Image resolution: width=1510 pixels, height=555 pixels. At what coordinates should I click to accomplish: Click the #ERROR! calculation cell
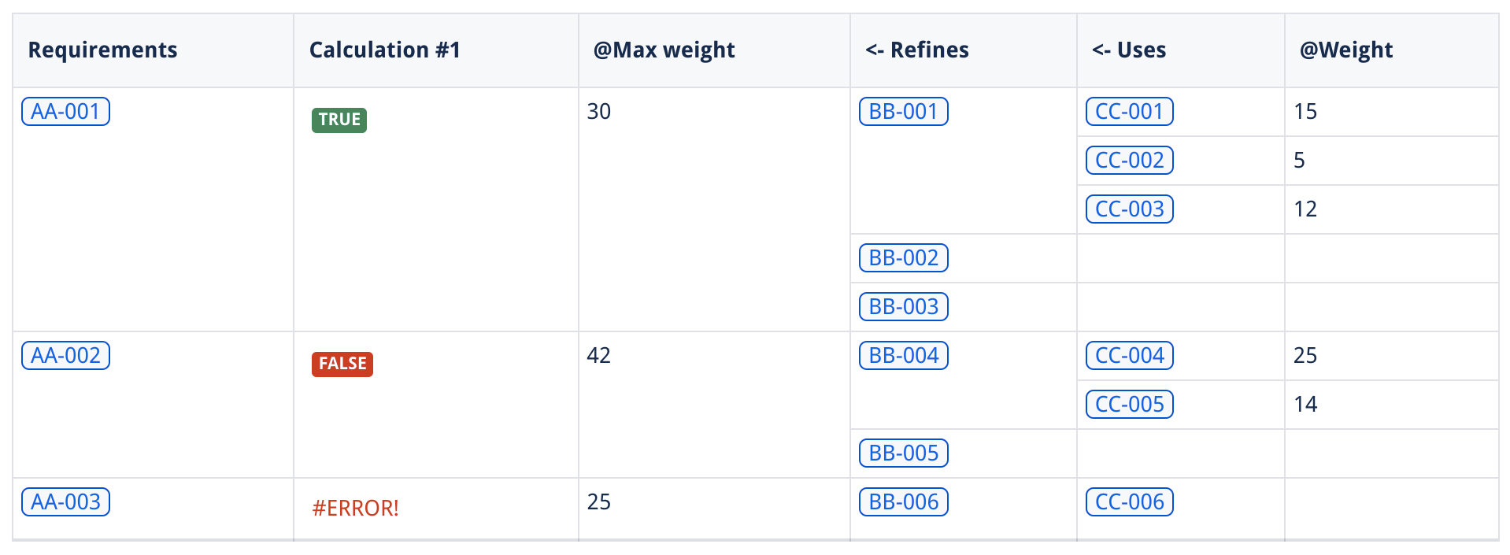tap(355, 509)
